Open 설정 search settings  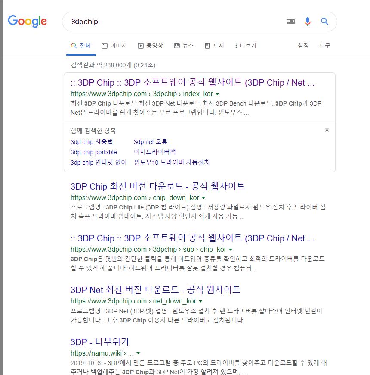click(303, 46)
